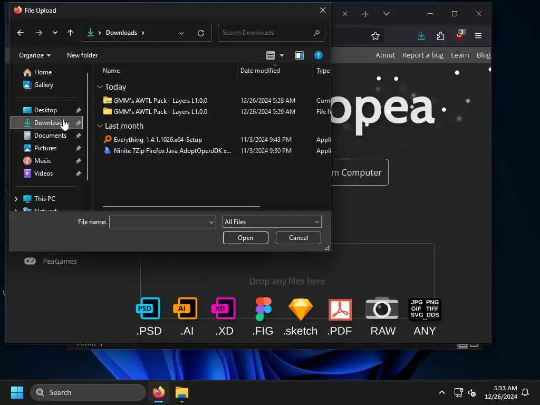Viewport: 540px width, 405px height.
Task: Open uBlock Origin extension icon
Action: click(460, 35)
